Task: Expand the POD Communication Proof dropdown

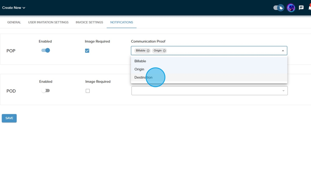Action: click(283, 91)
